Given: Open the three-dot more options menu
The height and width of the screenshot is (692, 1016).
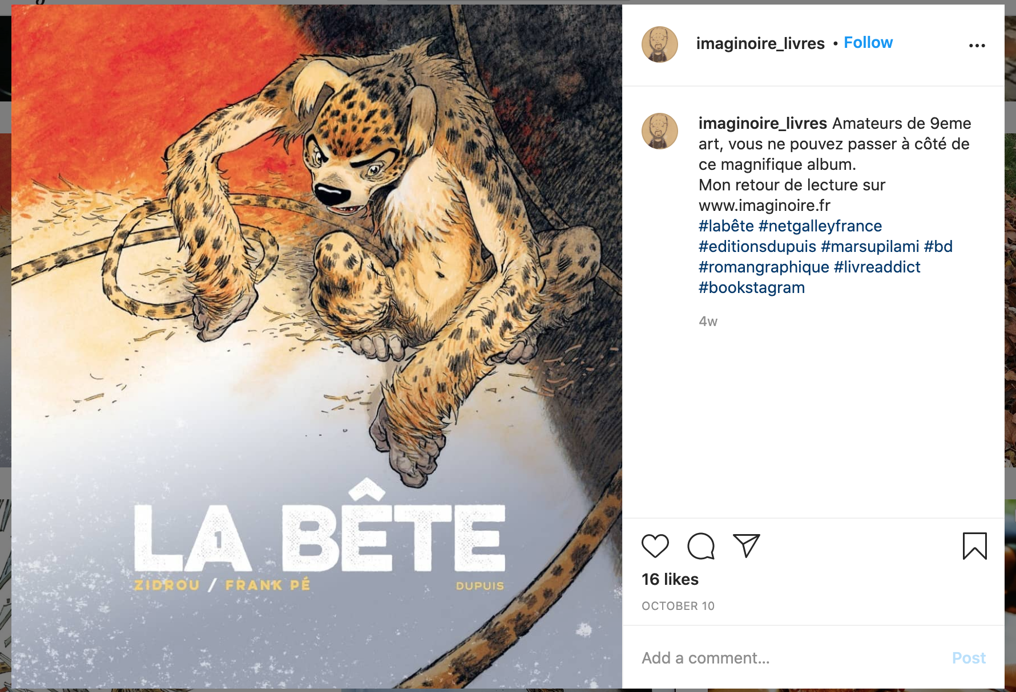Looking at the screenshot, I should click(x=977, y=46).
